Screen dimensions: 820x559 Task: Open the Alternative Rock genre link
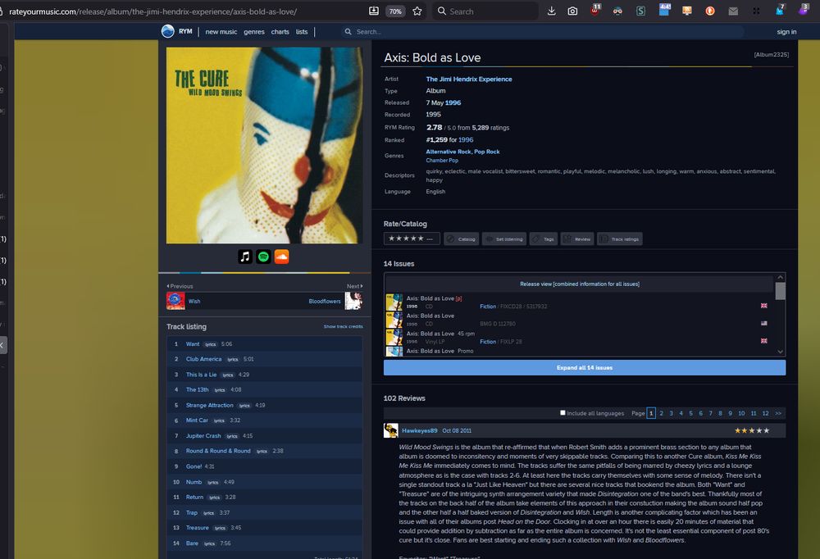(x=449, y=152)
